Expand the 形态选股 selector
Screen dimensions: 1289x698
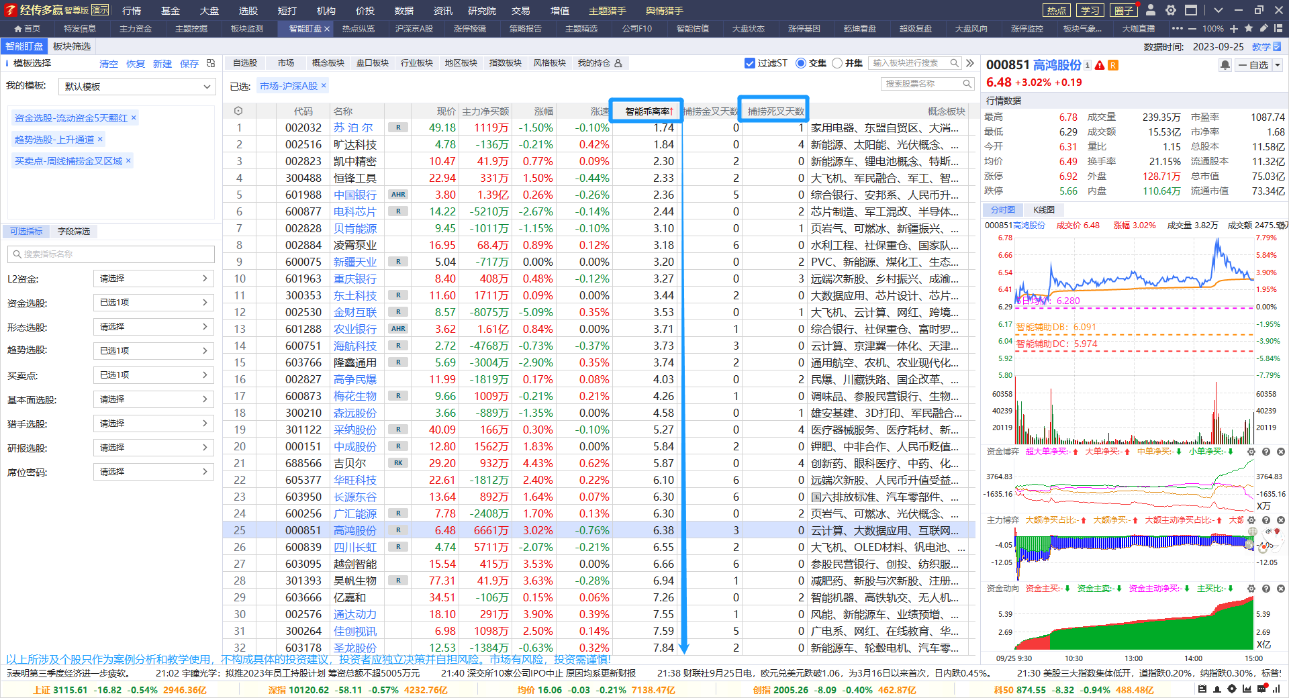tap(153, 327)
